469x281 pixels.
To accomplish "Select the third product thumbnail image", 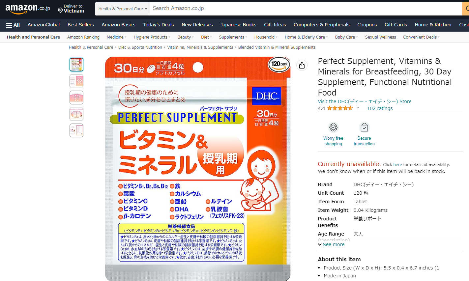I will (76, 98).
